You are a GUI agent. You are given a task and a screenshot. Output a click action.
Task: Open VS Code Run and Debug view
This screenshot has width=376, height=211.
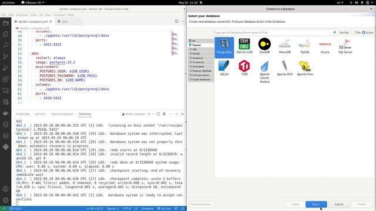[x=5, y=68]
